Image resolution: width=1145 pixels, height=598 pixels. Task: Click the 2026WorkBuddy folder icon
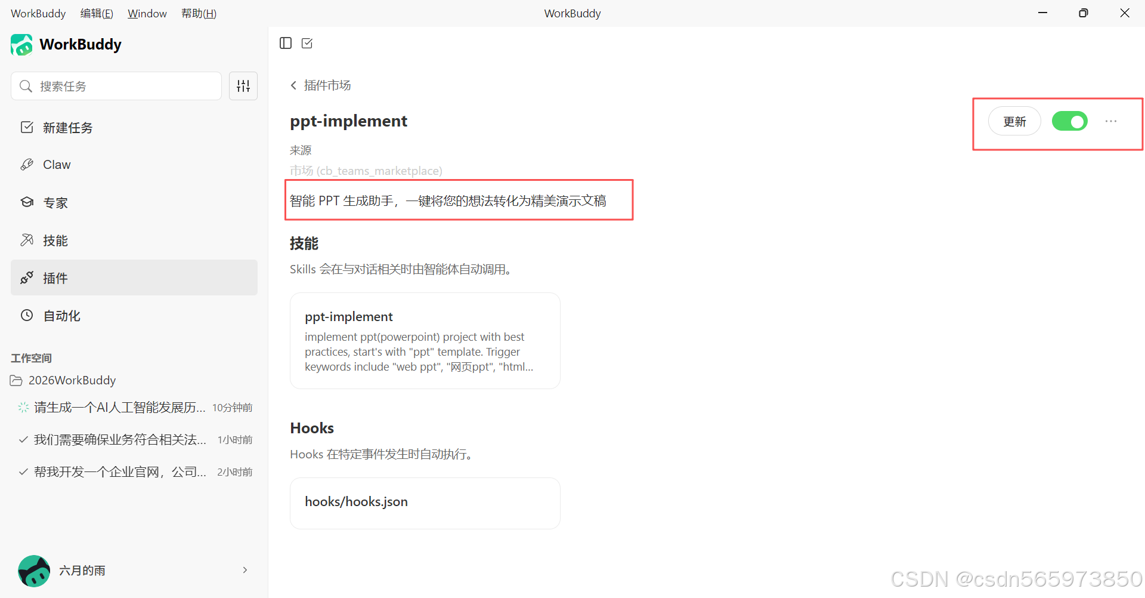(x=16, y=381)
